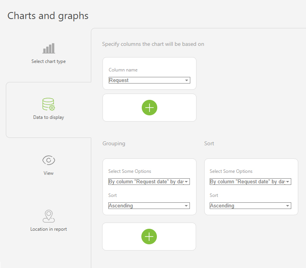Switch to Data to display step
306x268 pixels.
tap(49, 117)
